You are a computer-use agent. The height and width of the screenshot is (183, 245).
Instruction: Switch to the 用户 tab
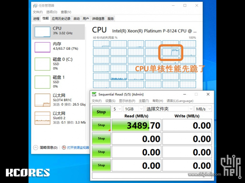coord(86,19)
